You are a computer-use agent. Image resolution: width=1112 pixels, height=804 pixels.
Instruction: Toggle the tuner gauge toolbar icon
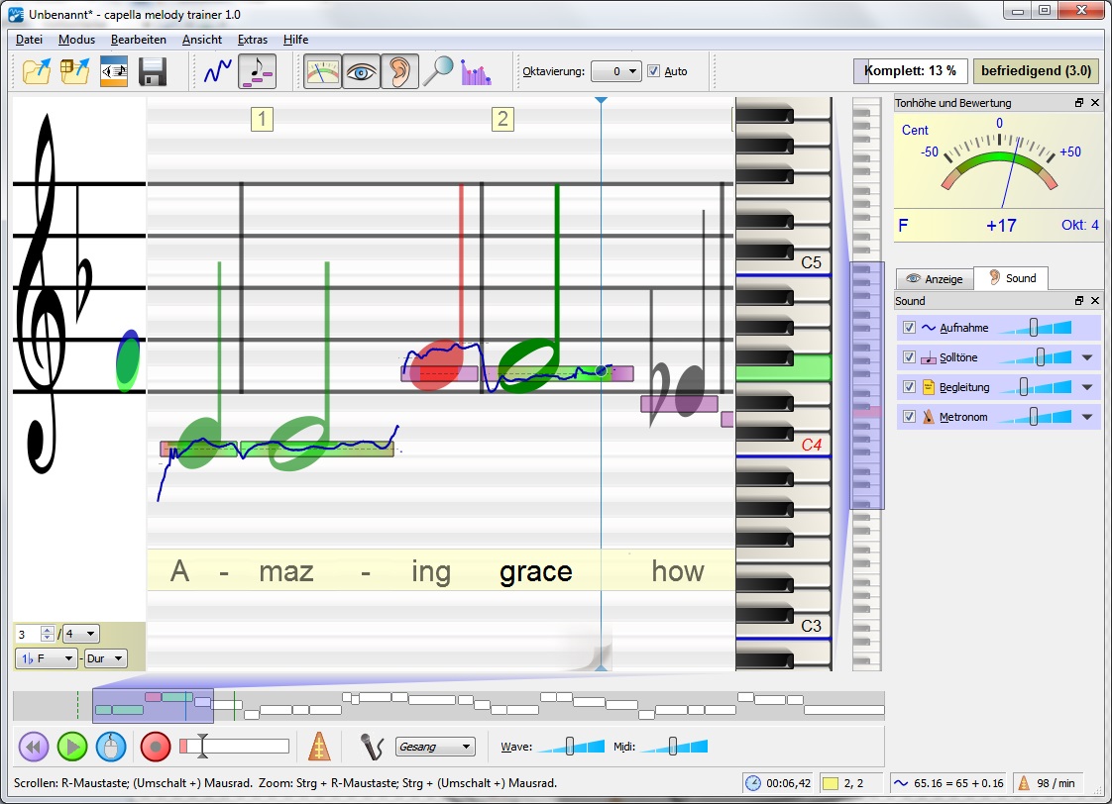322,71
